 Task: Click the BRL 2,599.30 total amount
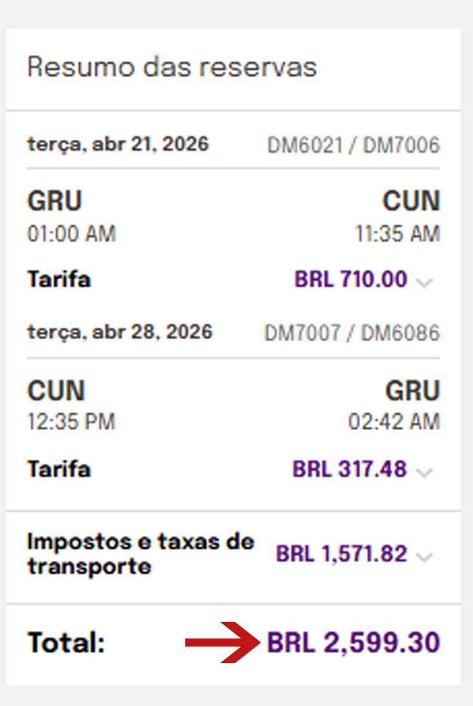pyautogui.click(x=354, y=642)
